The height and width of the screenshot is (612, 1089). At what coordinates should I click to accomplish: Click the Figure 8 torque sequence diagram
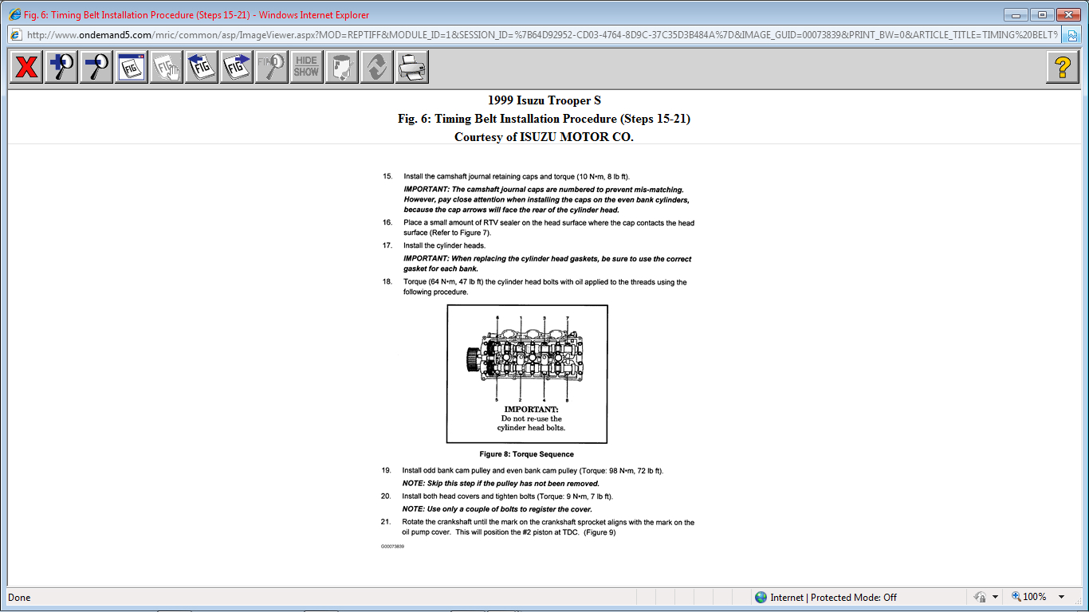click(527, 374)
